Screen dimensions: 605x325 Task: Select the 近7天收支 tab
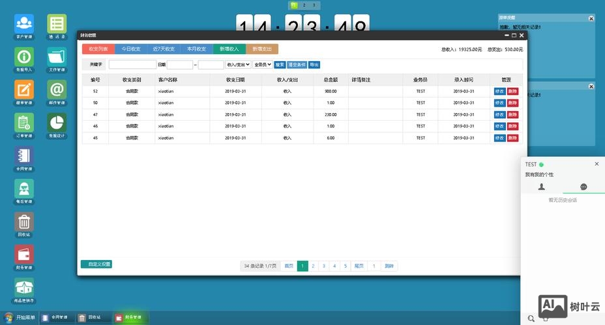pyautogui.click(x=164, y=49)
